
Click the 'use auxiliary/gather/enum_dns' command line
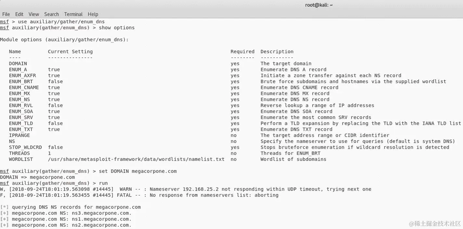pyautogui.click(x=52, y=22)
